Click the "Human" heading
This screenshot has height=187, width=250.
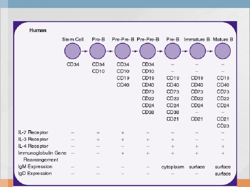coord(38,30)
